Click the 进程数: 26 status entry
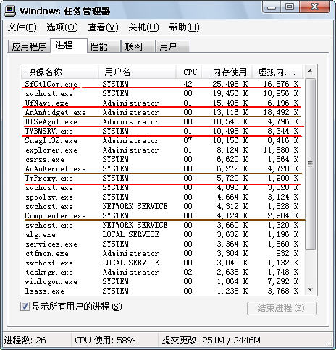The height and width of the screenshot is (350, 336). click(x=25, y=341)
